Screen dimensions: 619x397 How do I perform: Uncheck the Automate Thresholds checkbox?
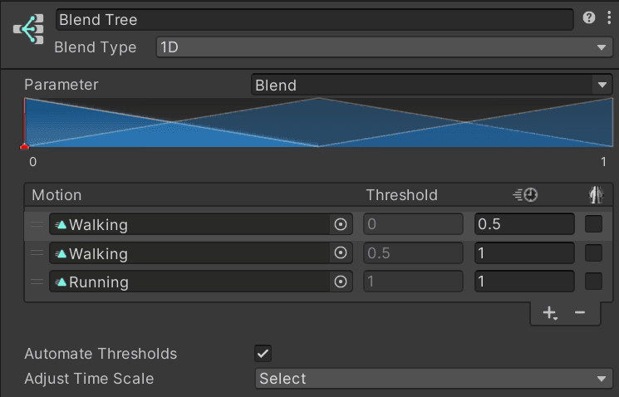(x=263, y=353)
